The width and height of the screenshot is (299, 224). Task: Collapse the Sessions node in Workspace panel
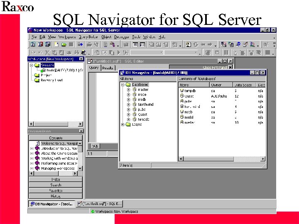tap(31, 66)
